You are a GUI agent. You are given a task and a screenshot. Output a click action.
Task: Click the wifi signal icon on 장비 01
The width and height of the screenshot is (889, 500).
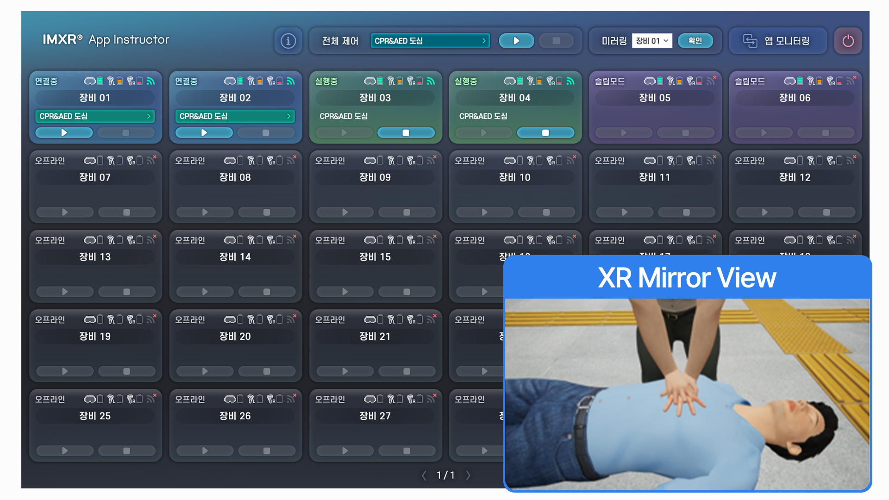[150, 81]
